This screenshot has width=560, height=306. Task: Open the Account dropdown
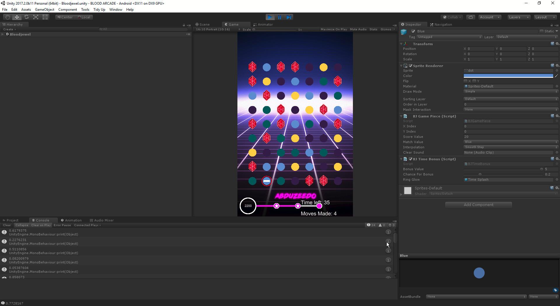click(x=490, y=17)
